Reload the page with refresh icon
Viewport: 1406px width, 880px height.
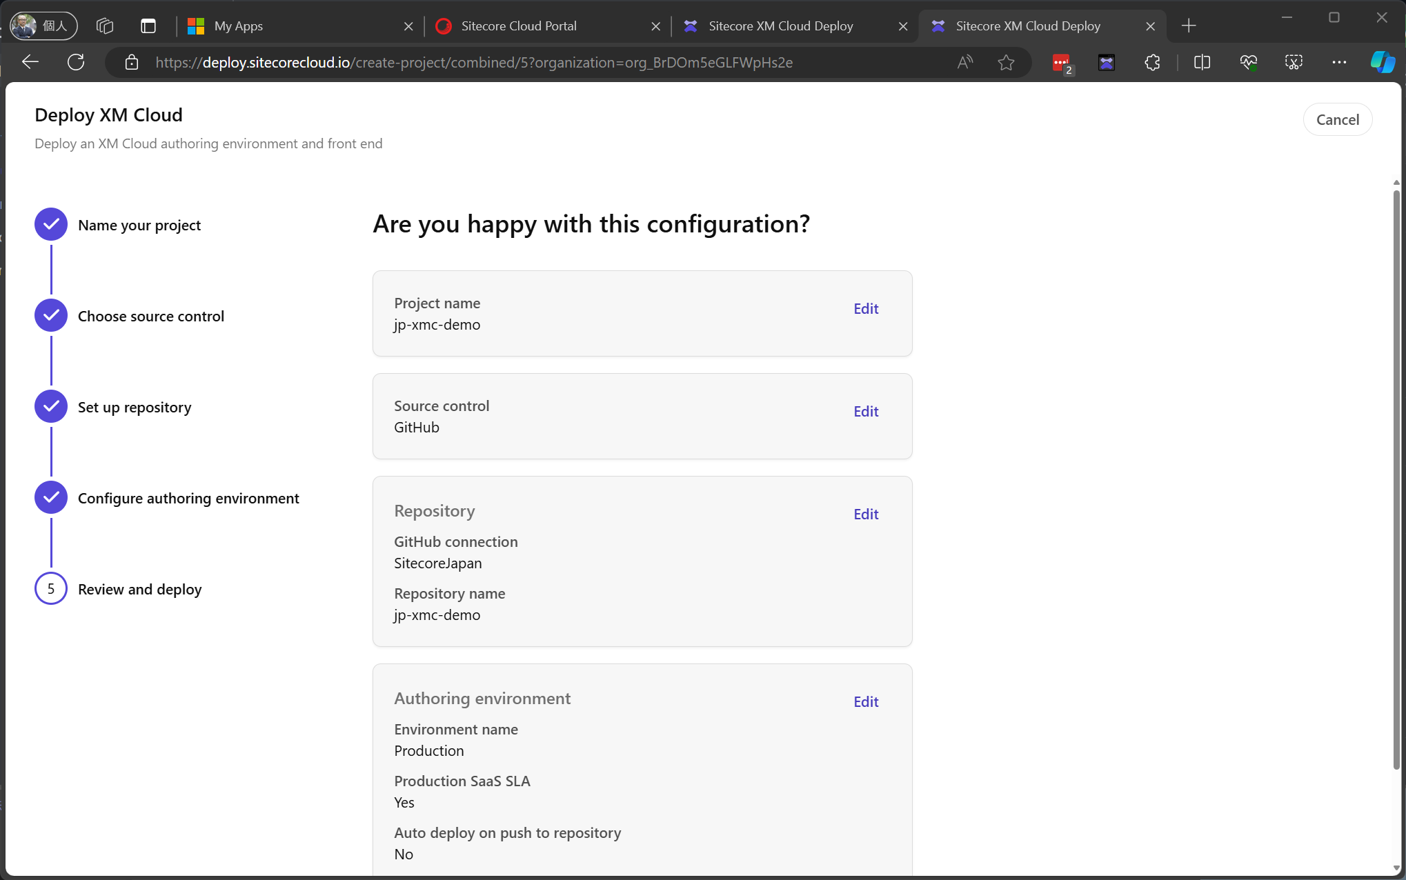click(76, 62)
